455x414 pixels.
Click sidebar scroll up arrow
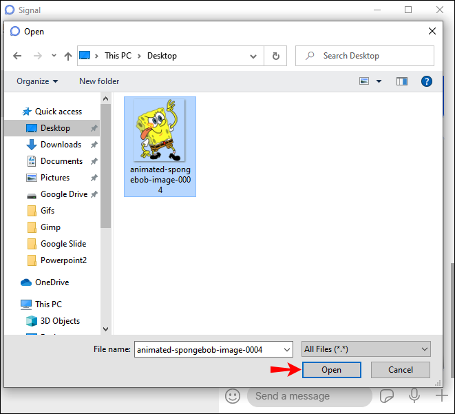pyautogui.click(x=105, y=99)
